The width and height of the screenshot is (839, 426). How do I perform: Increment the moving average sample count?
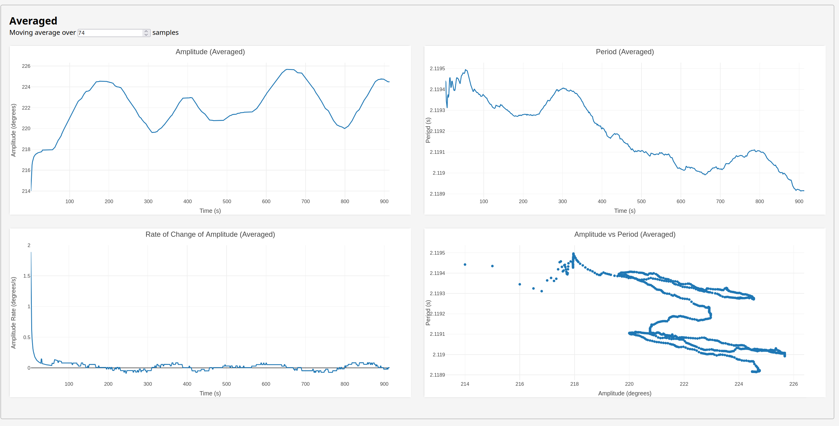tap(146, 31)
